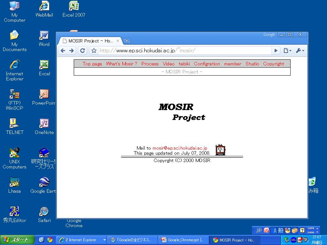
Task: Click mosir@ep.sci.hokudai.ac.jp mail link
Action: coord(180,148)
